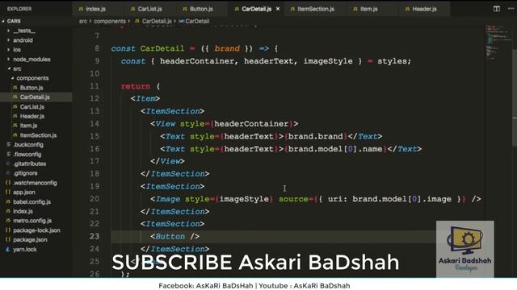Image resolution: width=517 pixels, height=290 pixels.
Task: Click the CarDetail symbol breadcrumb
Action: [x=194, y=22]
